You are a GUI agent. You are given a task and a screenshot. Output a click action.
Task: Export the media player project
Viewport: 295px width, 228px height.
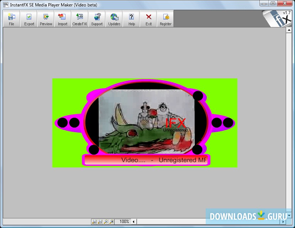coord(28,19)
